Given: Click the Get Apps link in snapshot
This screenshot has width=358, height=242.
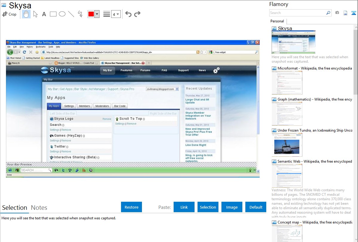Looking at the screenshot, I should coord(66,89).
